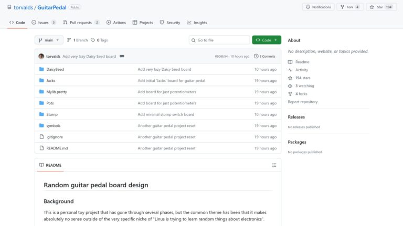The width and height of the screenshot is (403, 226).
Task: Click the README.md file icon
Action: pos(41,148)
